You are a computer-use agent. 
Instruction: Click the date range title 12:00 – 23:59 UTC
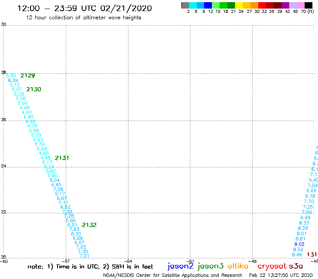pos(85,8)
